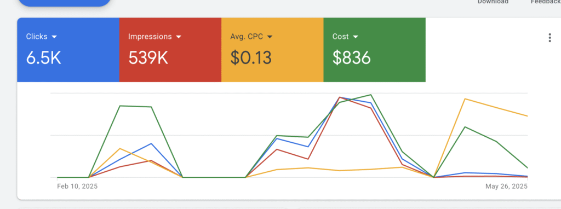The height and width of the screenshot is (209, 561).
Task: Open the Avg. CPC metric dropdown arrow
Action: click(270, 37)
